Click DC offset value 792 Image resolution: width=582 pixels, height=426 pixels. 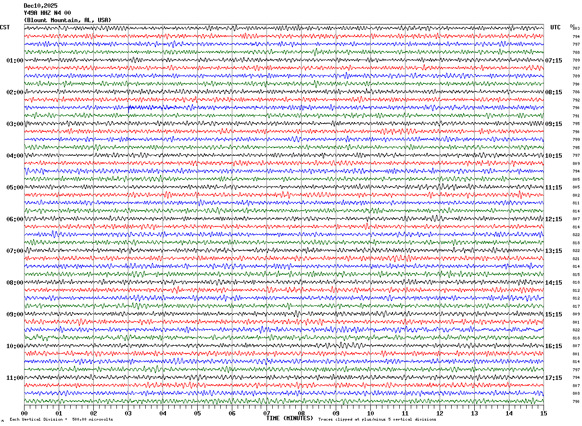[x=576, y=100]
